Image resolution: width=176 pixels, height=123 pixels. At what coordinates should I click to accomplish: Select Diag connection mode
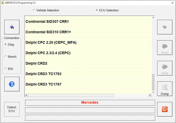(x=6, y=44)
